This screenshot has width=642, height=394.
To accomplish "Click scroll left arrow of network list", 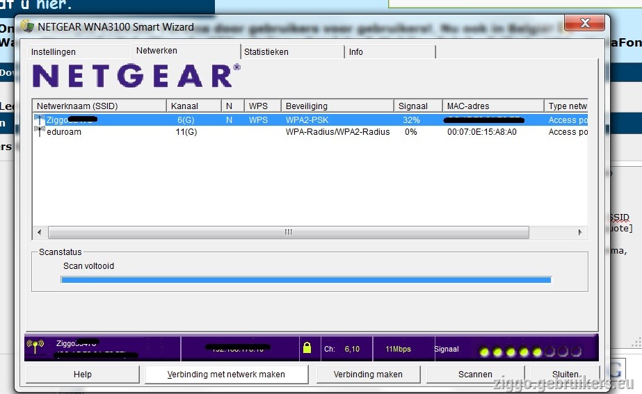I will click(40, 232).
